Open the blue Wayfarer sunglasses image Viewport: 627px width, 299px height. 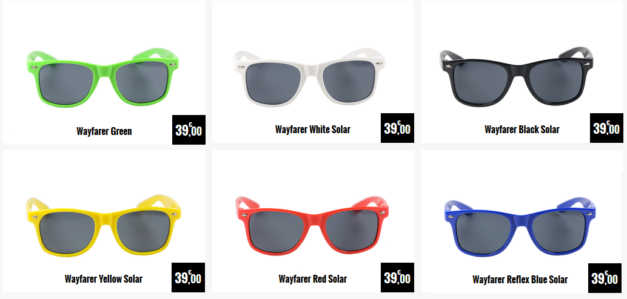[520, 226]
